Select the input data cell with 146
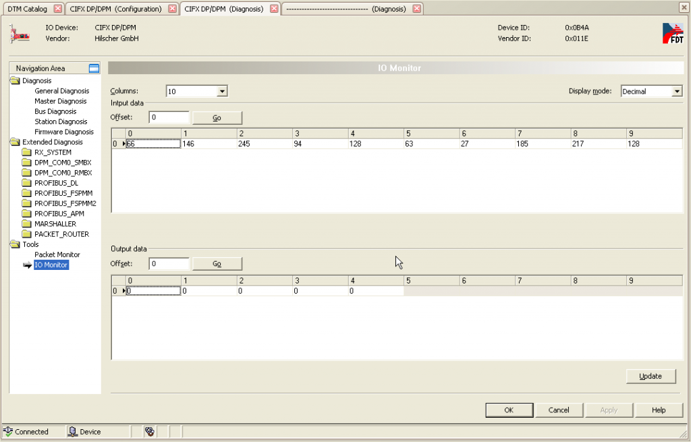The width and height of the screenshot is (691, 442). 209,144
